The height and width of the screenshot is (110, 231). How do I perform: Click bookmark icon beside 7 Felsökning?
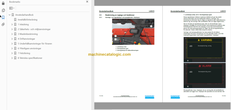tap(15, 53)
